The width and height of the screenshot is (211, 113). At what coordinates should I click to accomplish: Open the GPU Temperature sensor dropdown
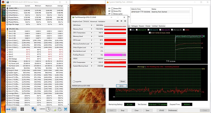coord(91,33)
